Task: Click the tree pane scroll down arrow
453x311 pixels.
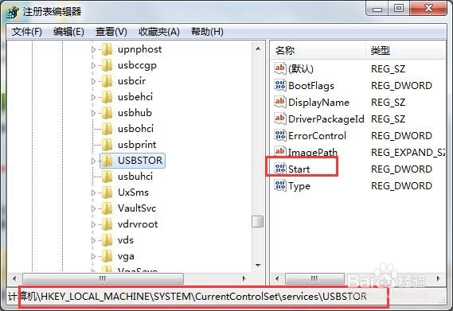Action: click(258, 265)
